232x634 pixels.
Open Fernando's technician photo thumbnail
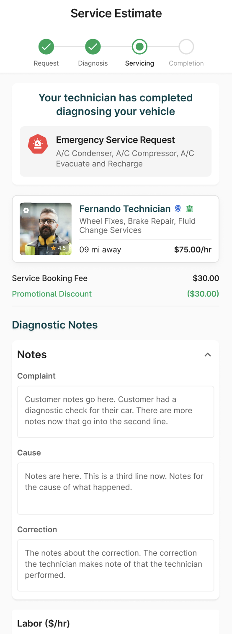[x=46, y=229]
